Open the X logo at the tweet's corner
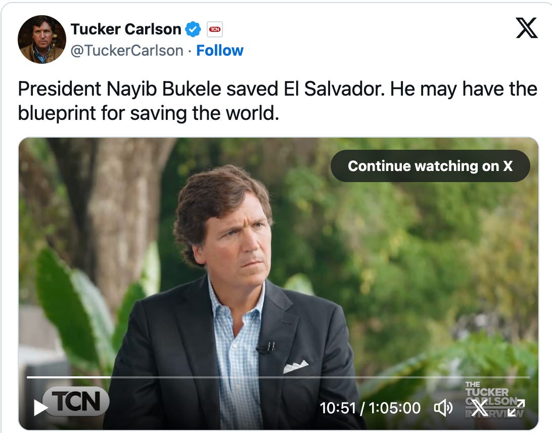This screenshot has width=552, height=433. point(526,28)
